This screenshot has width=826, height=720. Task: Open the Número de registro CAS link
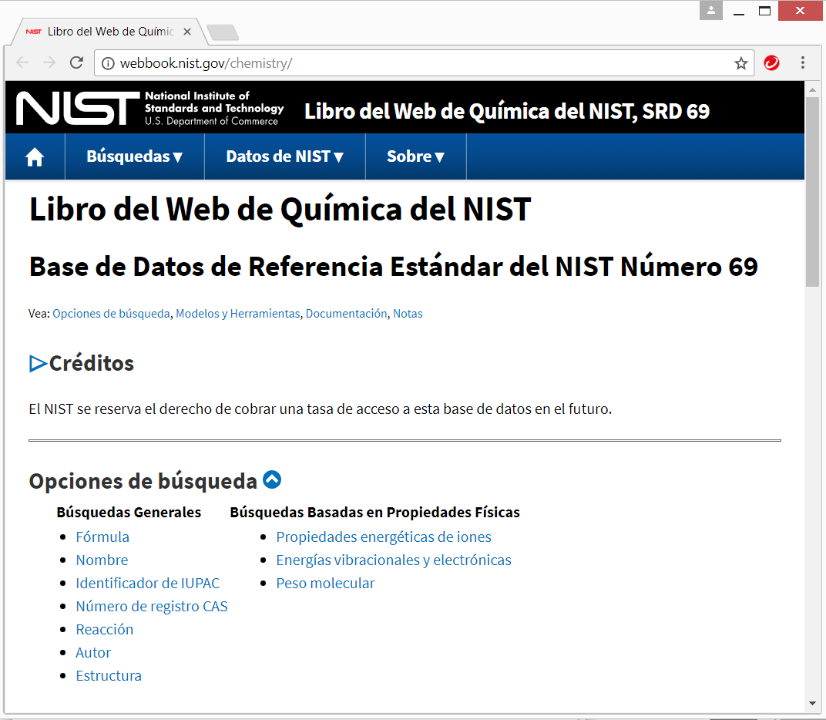(x=152, y=607)
